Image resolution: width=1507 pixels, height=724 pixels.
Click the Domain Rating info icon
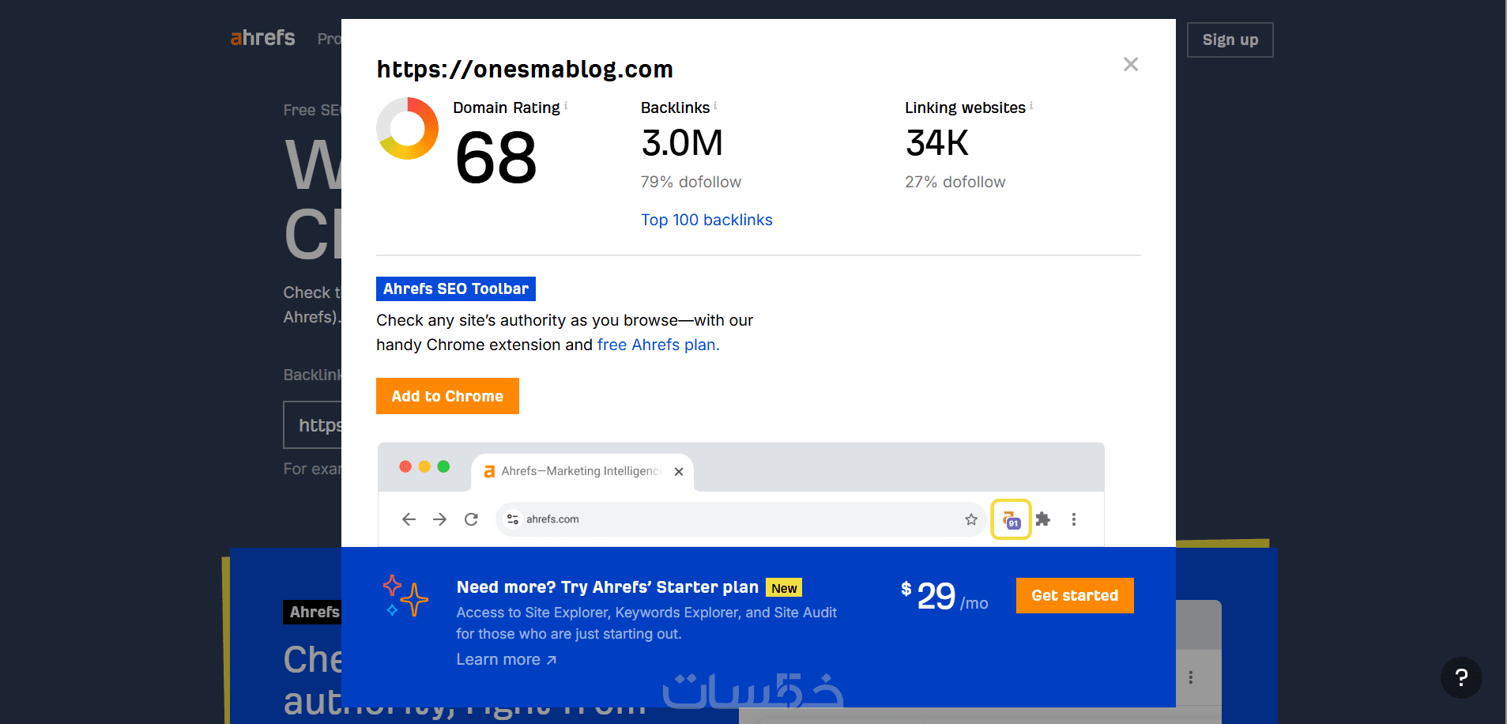coord(566,105)
